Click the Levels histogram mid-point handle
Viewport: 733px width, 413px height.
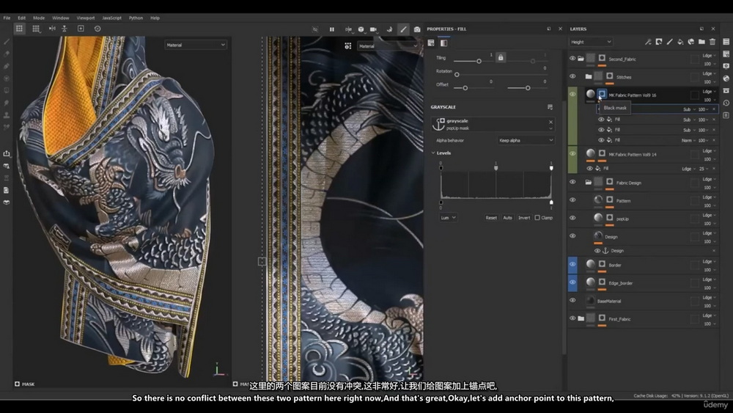pos(496,167)
